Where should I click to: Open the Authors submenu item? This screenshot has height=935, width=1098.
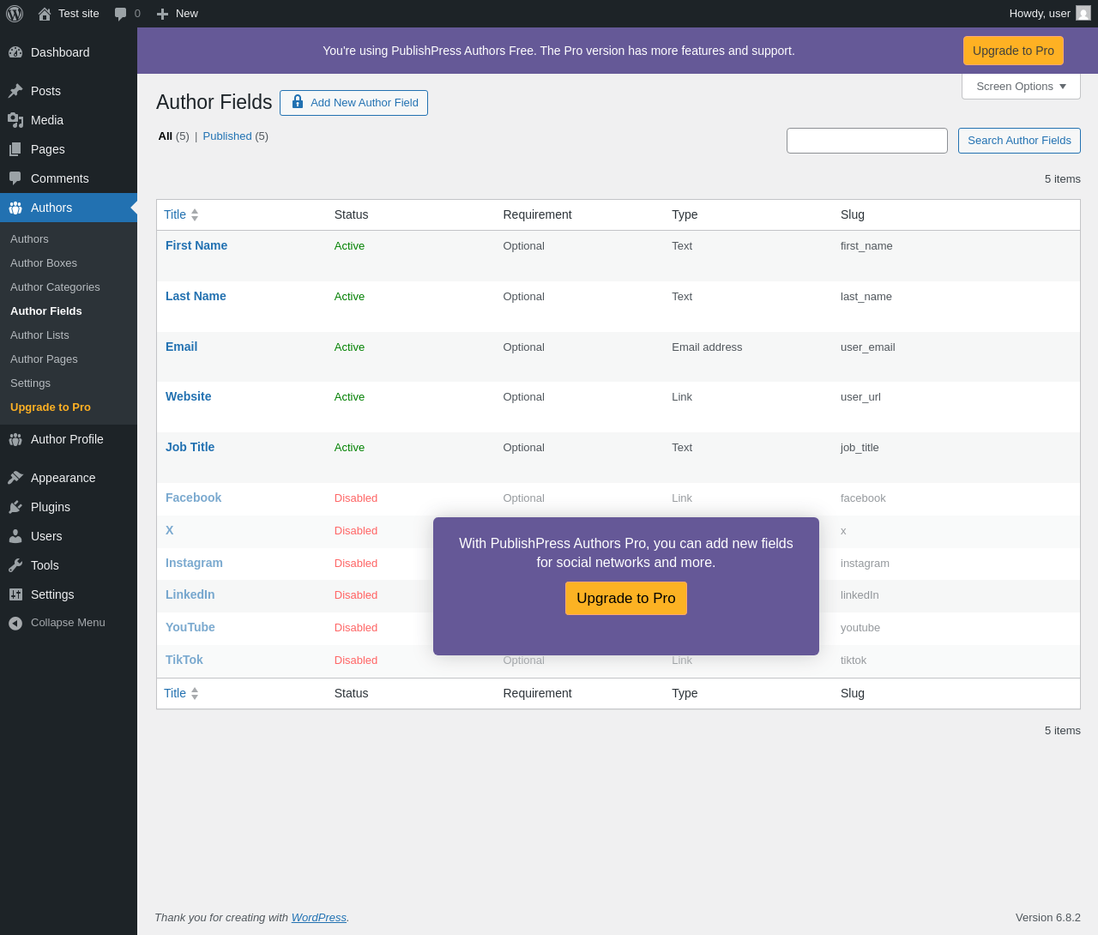(x=29, y=239)
